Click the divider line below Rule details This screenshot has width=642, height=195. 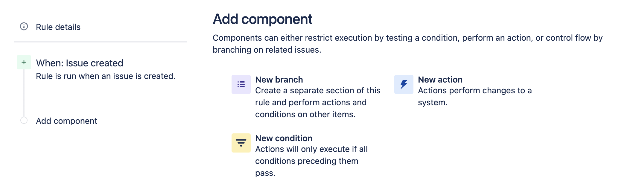click(x=101, y=42)
